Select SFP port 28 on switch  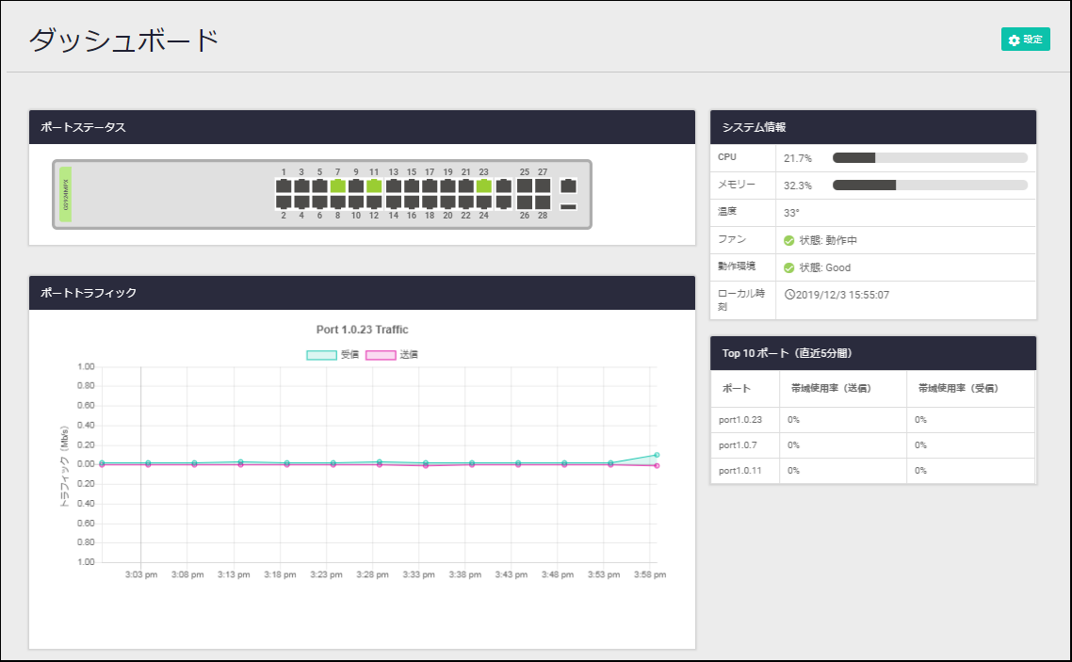(x=543, y=202)
